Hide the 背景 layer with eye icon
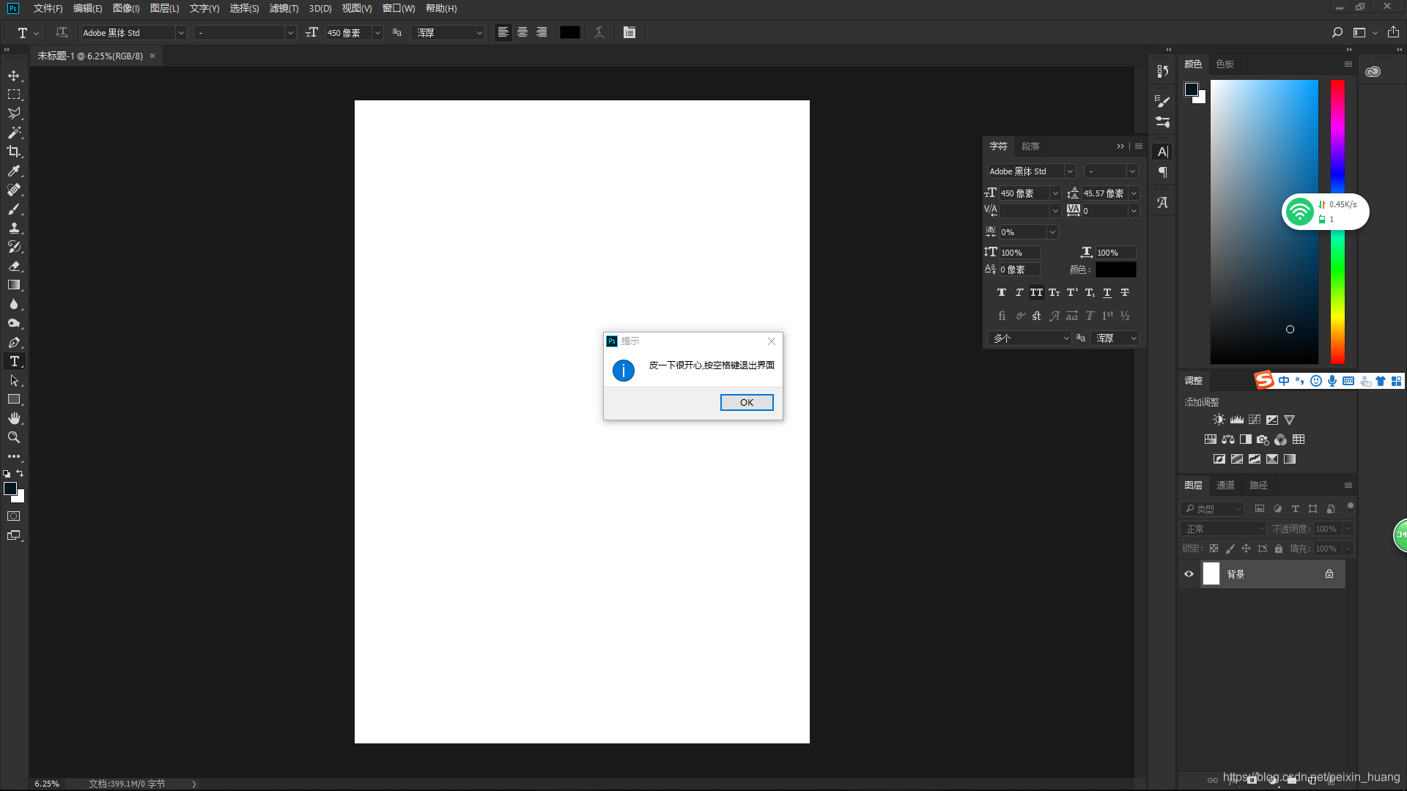This screenshot has height=791, width=1407. tap(1189, 574)
